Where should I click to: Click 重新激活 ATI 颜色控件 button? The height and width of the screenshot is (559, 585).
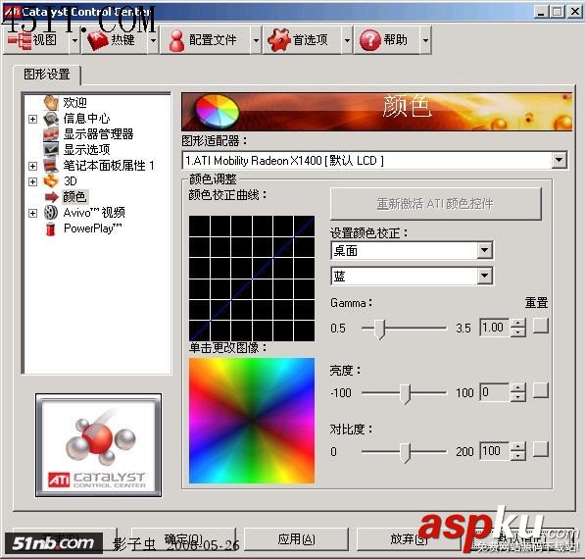[x=435, y=204]
